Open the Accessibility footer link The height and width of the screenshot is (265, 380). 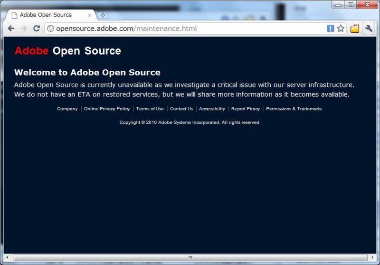(212, 109)
